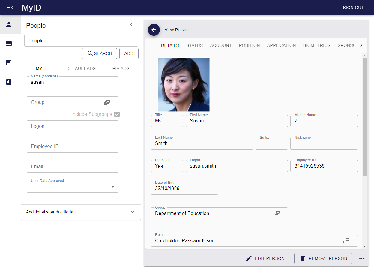The image size is (374, 272).
Task: Toggle the Include Subgroups checkbox
Action: coord(117,114)
